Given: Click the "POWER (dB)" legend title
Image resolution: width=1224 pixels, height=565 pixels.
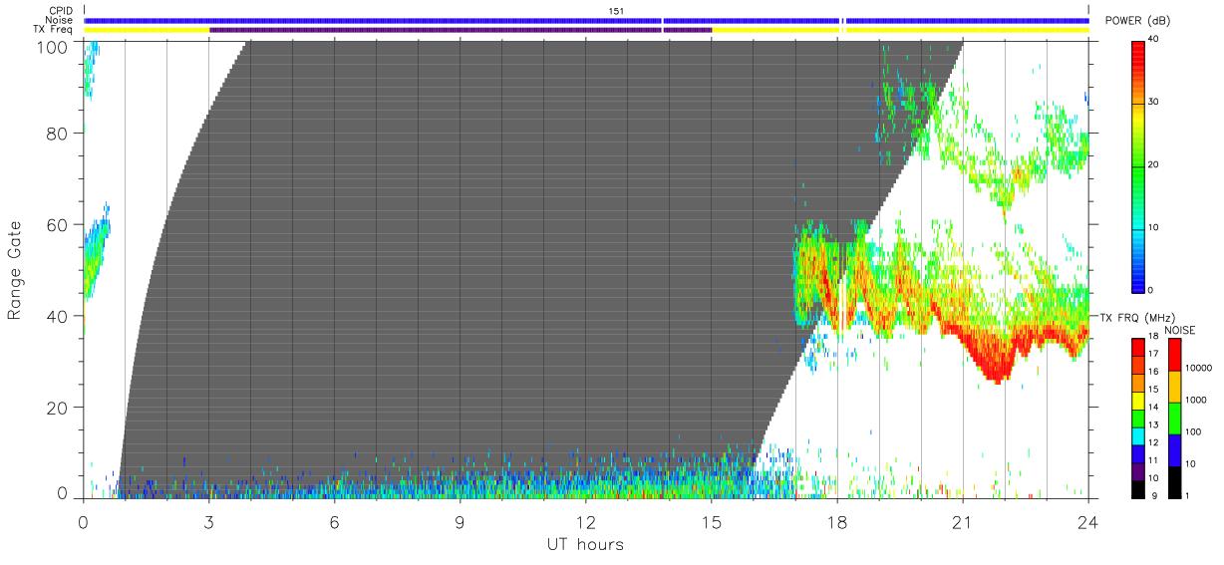Looking at the screenshot, I should click(x=1138, y=20).
